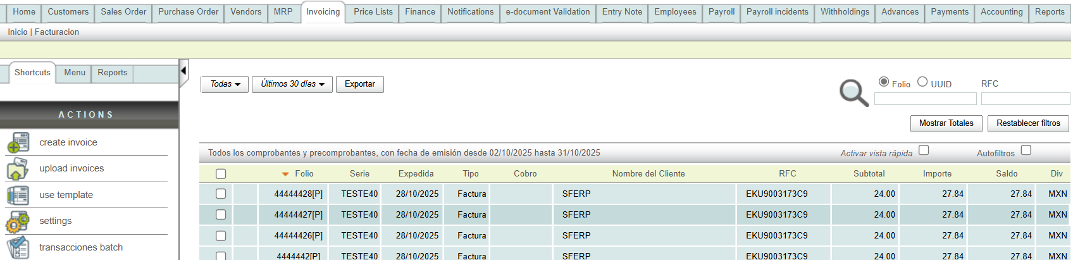Switch to the sidebar Menu tab
The height and width of the screenshot is (260, 1073).
coord(75,73)
